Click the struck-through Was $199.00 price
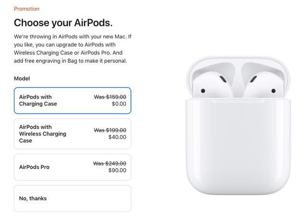This screenshot has width=307, height=219. point(110,130)
